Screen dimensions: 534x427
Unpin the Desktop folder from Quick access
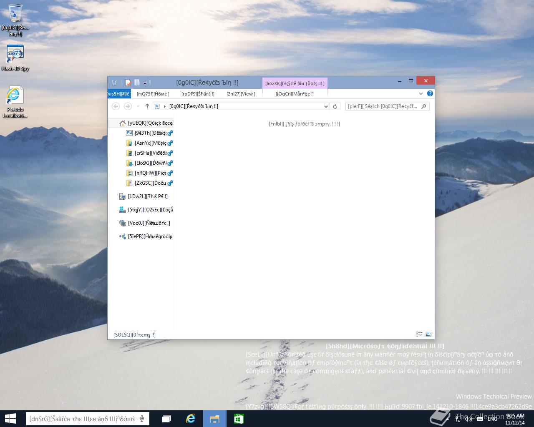pyautogui.click(x=170, y=133)
